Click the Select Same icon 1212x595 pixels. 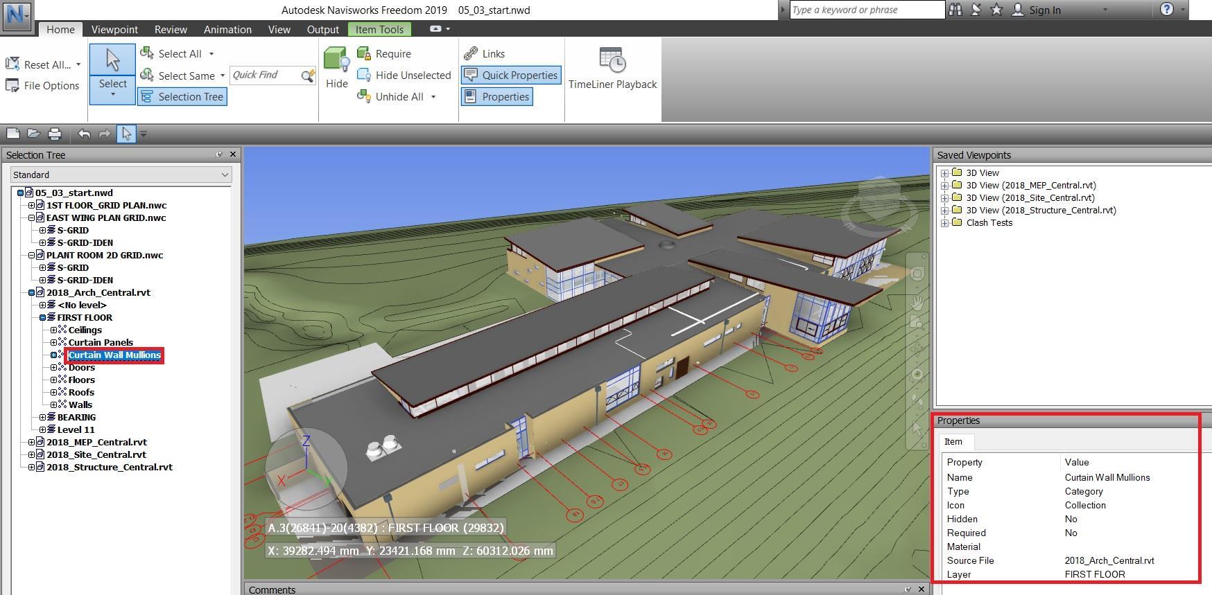(147, 75)
